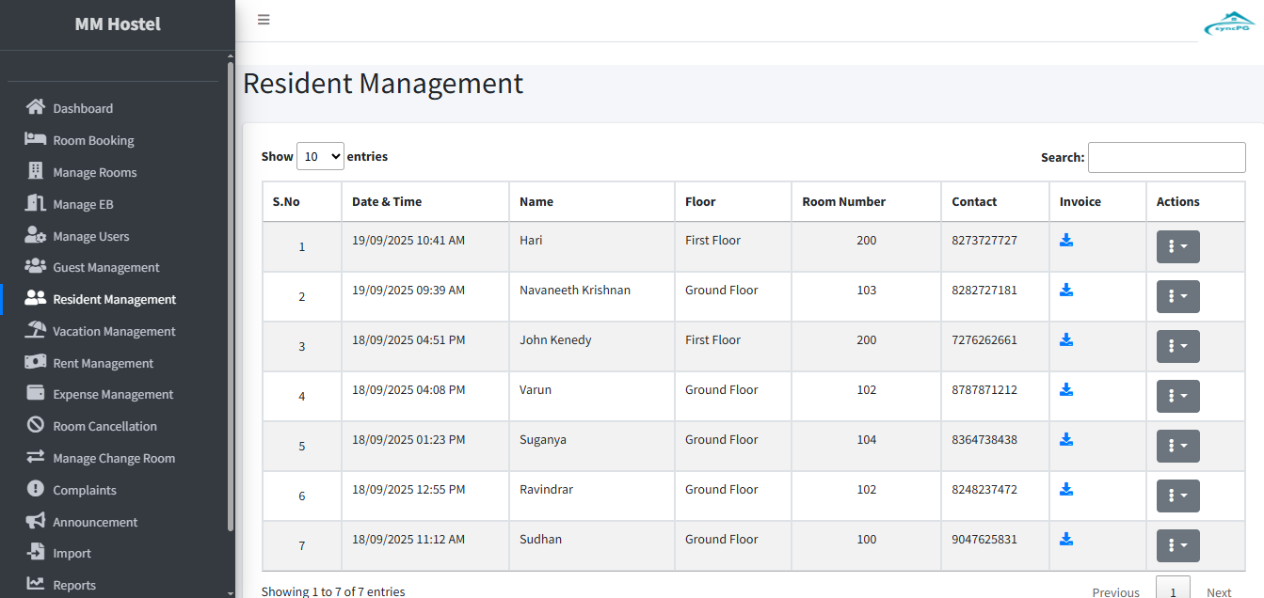Click the Search input field
This screenshot has width=1264, height=598.
(1166, 157)
